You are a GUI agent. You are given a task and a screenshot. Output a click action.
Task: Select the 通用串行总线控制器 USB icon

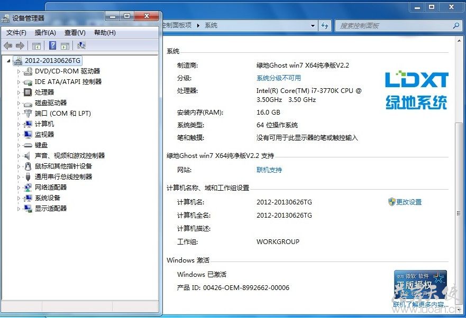click(x=28, y=177)
